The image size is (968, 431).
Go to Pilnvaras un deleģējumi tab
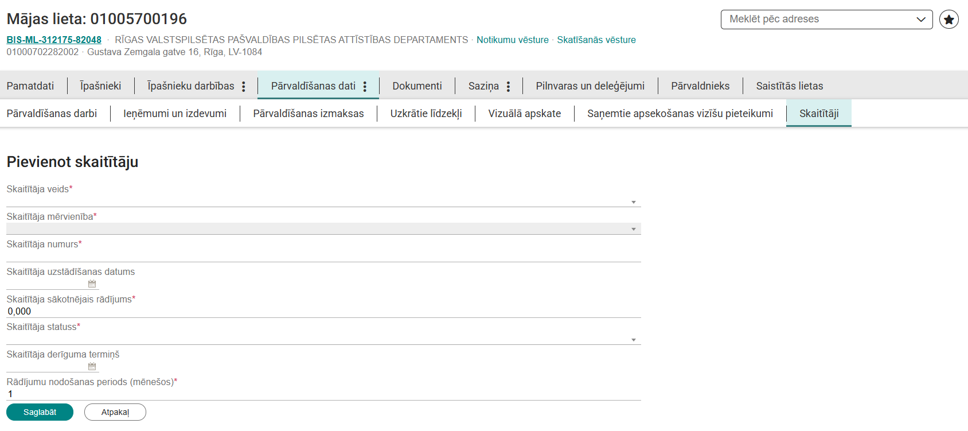coord(590,86)
